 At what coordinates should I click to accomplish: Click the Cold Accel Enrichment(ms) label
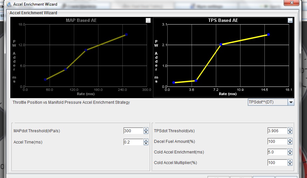179,152
